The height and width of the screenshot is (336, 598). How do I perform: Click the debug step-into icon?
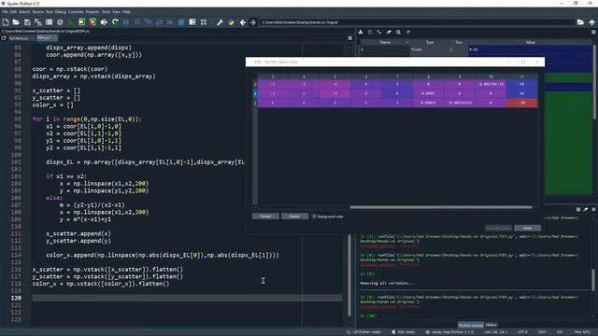[149, 22]
